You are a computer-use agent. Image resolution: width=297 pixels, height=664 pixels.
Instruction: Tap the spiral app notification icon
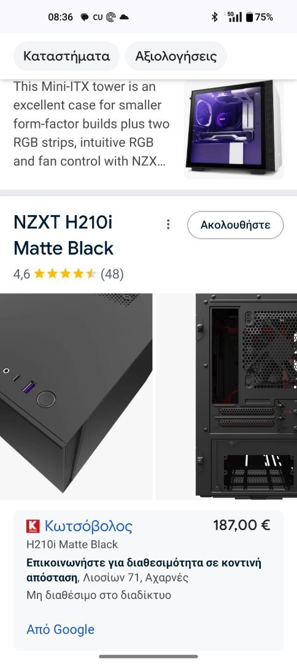point(110,17)
